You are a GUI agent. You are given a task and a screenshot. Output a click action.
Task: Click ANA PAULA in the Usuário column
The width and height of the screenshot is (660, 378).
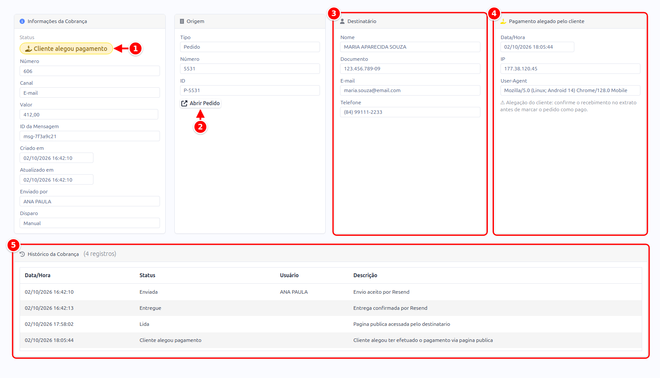pyautogui.click(x=294, y=292)
